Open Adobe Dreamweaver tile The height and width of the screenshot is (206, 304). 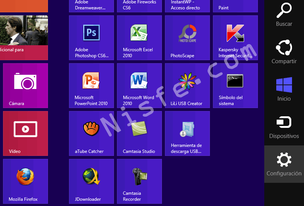click(x=91, y=6)
